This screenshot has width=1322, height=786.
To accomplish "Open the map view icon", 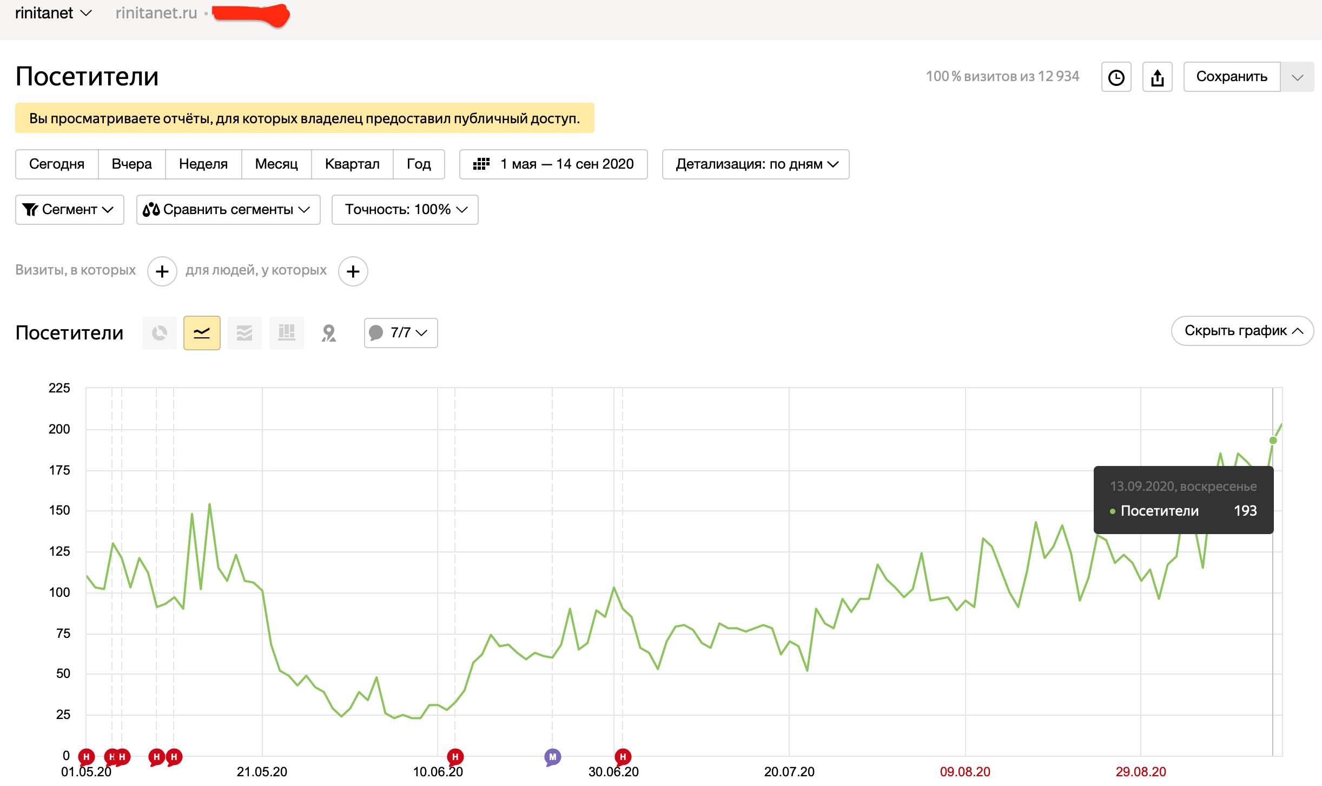I will pyautogui.click(x=328, y=333).
